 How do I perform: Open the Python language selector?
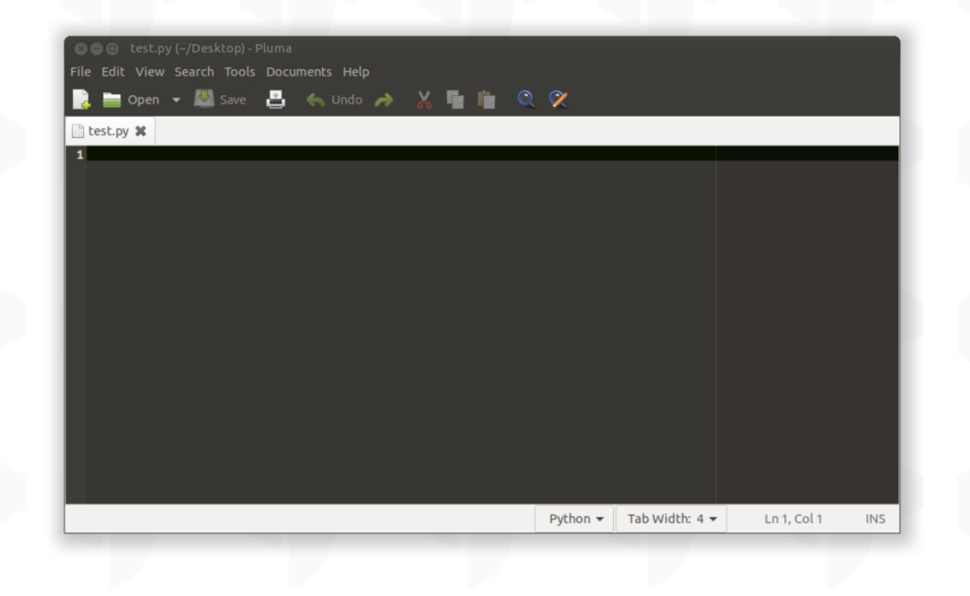(574, 519)
